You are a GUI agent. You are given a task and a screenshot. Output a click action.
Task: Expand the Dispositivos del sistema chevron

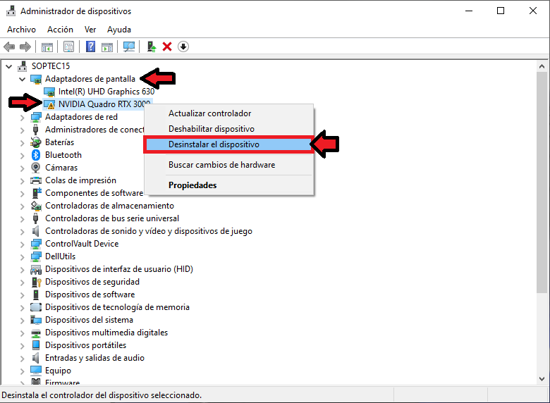(23, 321)
